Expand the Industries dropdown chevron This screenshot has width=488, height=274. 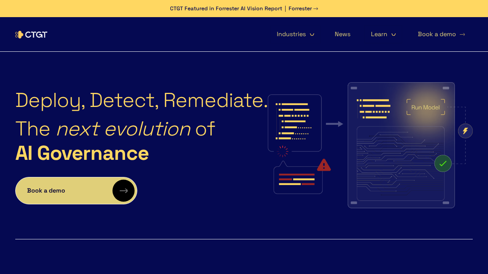pyautogui.click(x=312, y=35)
